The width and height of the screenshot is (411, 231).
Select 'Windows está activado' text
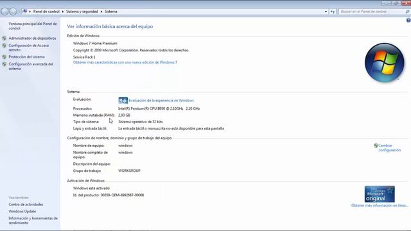coord(91,188)
